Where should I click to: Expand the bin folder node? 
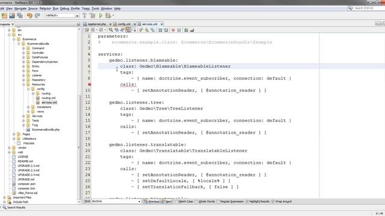tap(9, 30)
